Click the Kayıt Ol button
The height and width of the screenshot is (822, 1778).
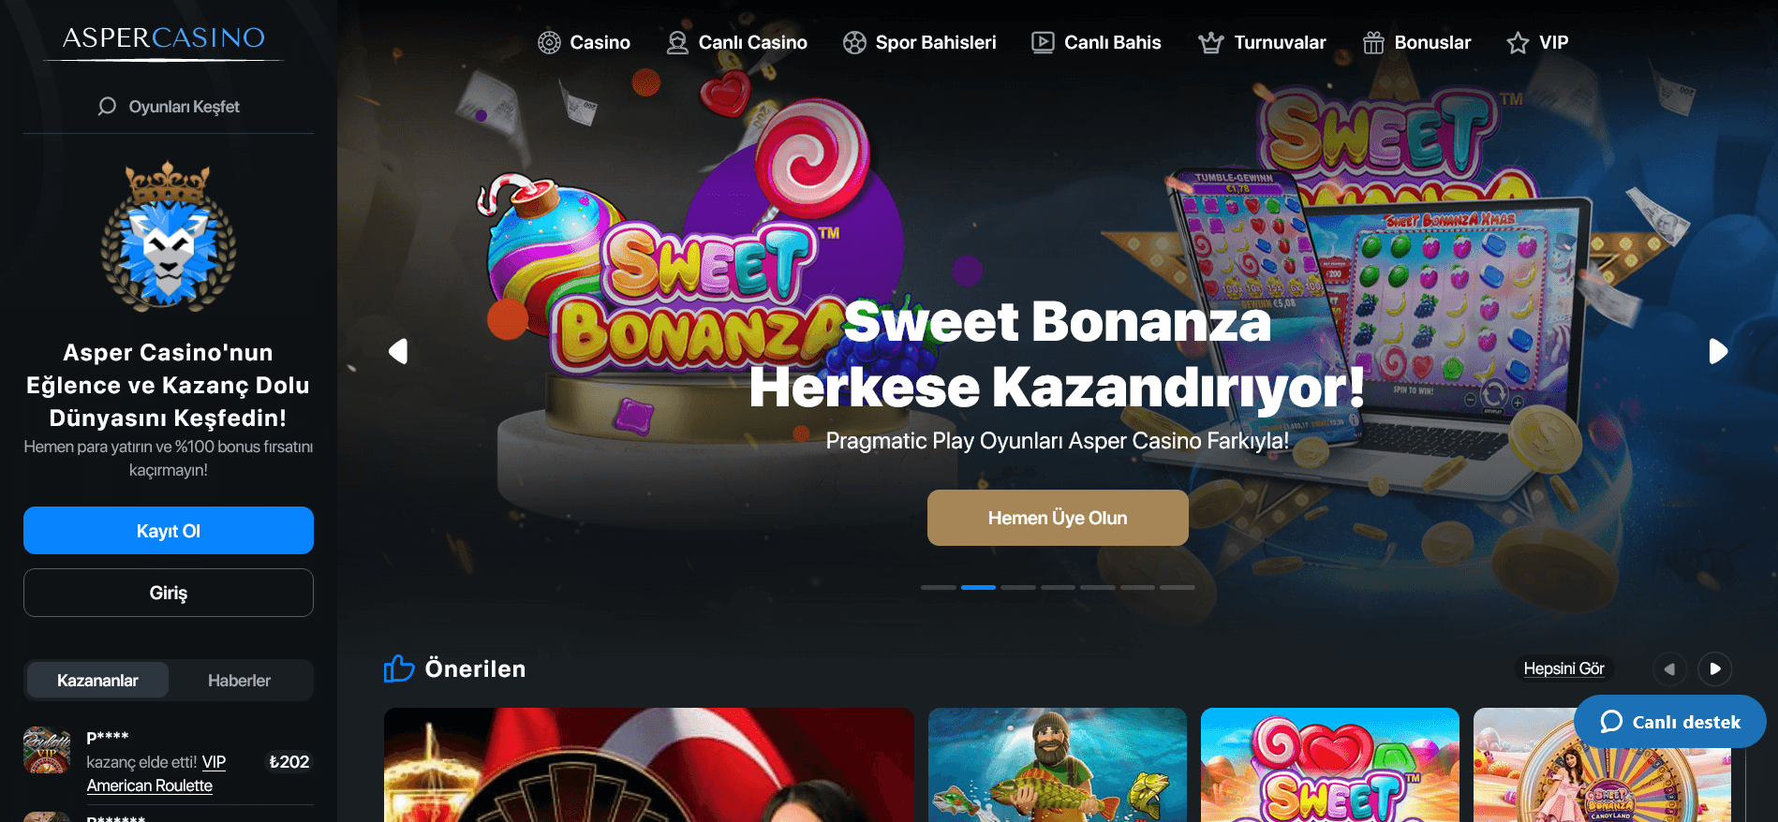169,531
